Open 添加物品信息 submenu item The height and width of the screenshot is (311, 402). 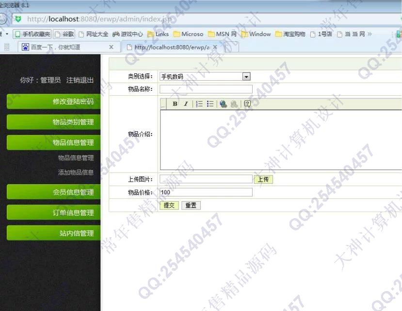[76, 172]
